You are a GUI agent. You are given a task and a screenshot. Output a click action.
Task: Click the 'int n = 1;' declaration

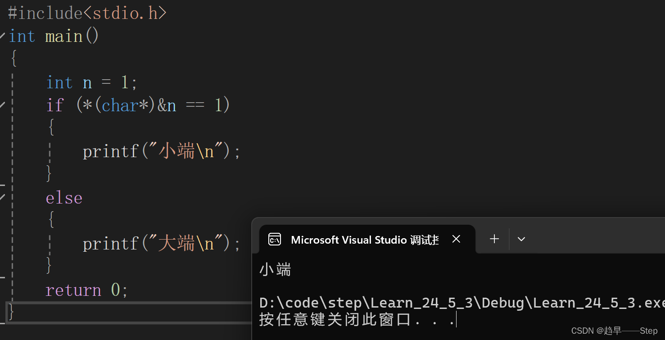pos(92,82)
